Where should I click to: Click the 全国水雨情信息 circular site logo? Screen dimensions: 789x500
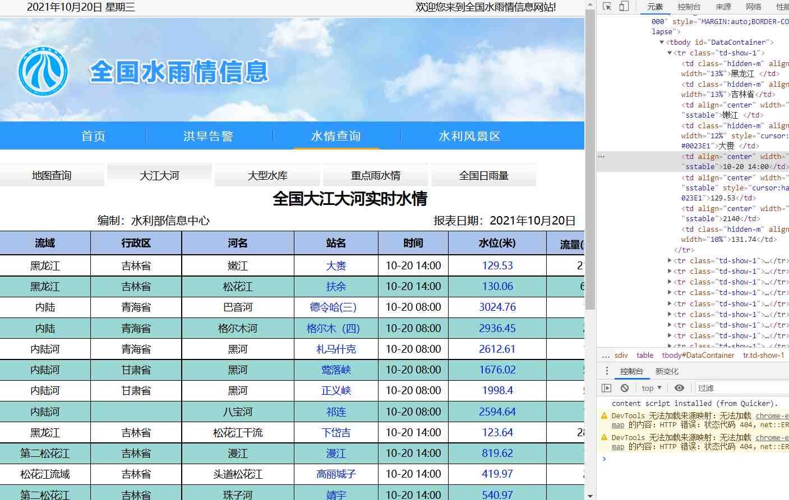click(43, 72)
